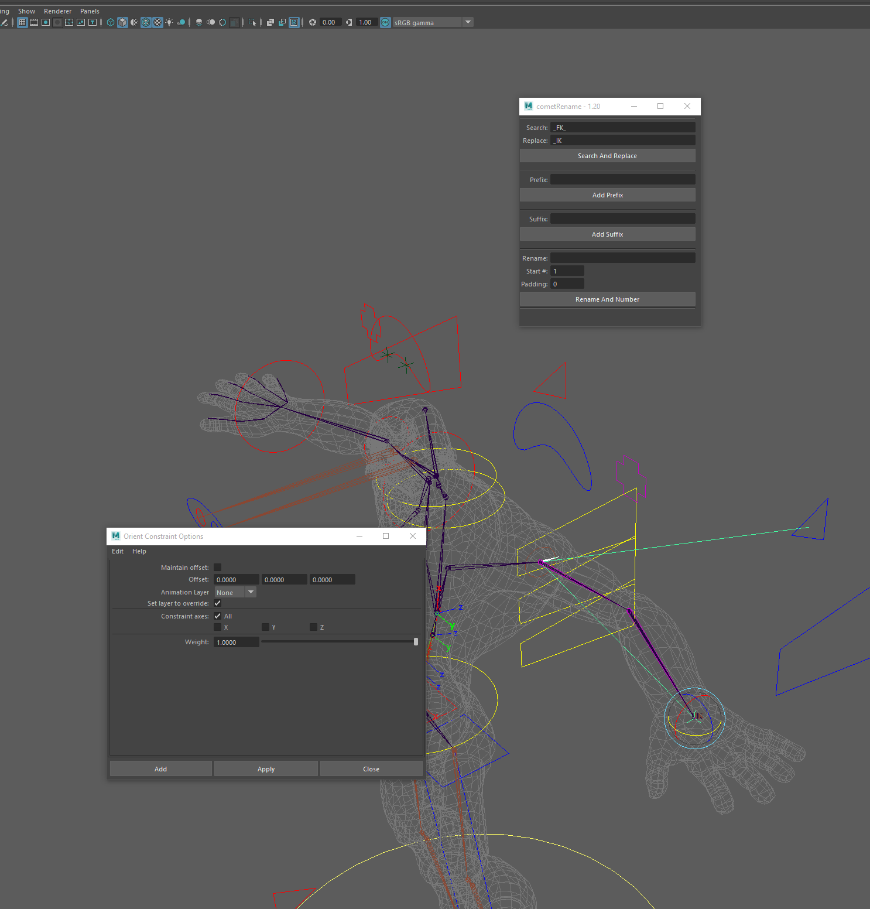Toggle grid display in the viewport toolbar

click(22, 22)
